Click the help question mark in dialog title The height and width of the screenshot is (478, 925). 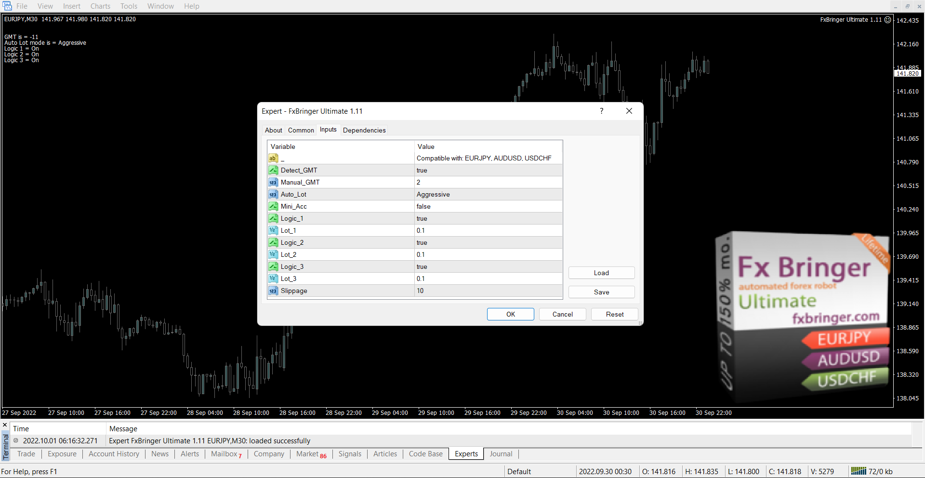[x=601, y=111]
